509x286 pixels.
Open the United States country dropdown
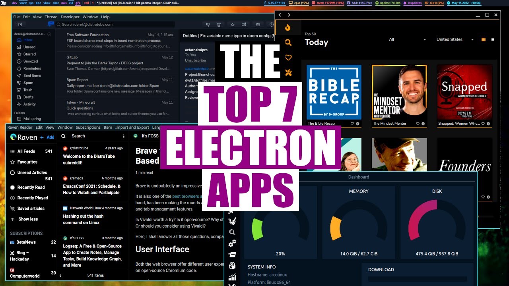pos(455,39)
